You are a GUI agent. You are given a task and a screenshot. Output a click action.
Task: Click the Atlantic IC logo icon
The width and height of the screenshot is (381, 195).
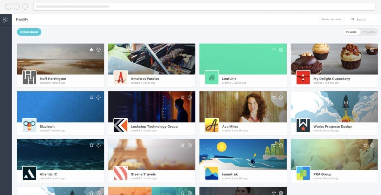pos(29,173)
